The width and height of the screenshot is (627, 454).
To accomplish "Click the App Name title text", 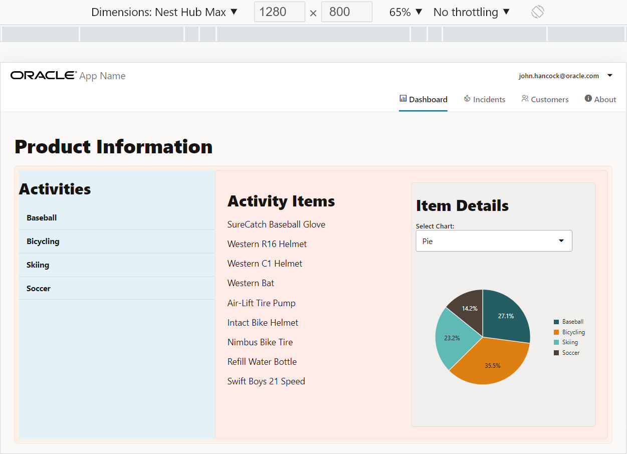I will point(102,76).
